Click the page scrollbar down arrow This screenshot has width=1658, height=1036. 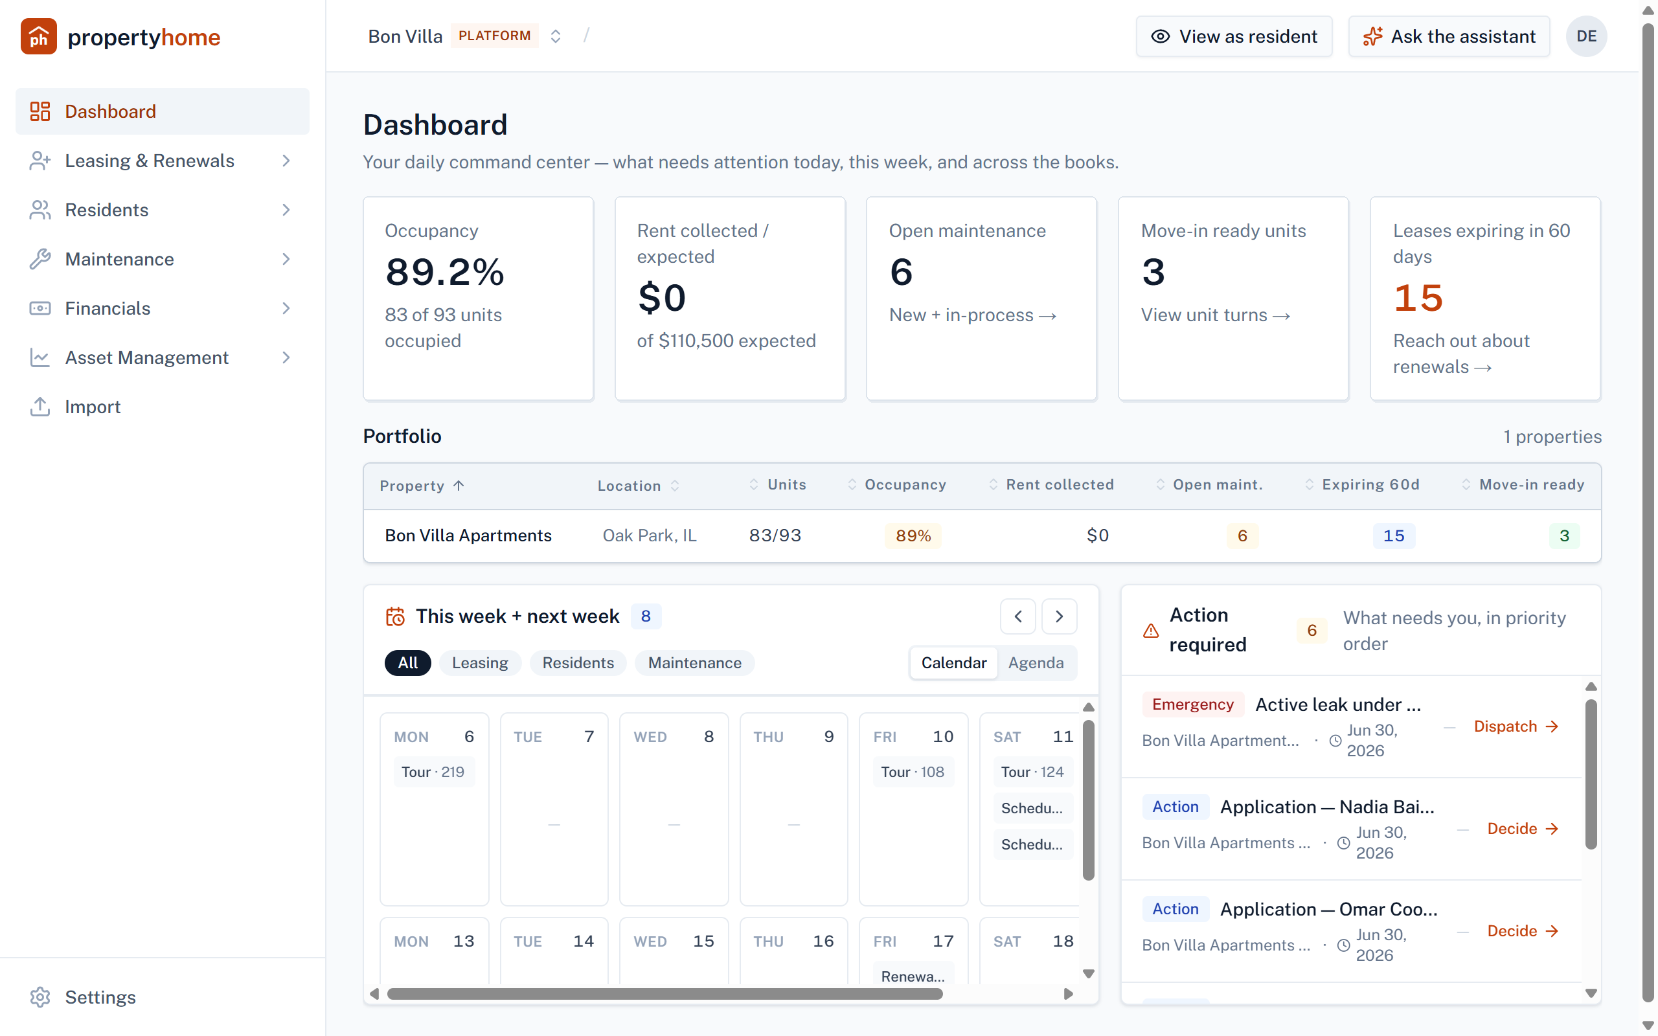pos(1648,1026)
